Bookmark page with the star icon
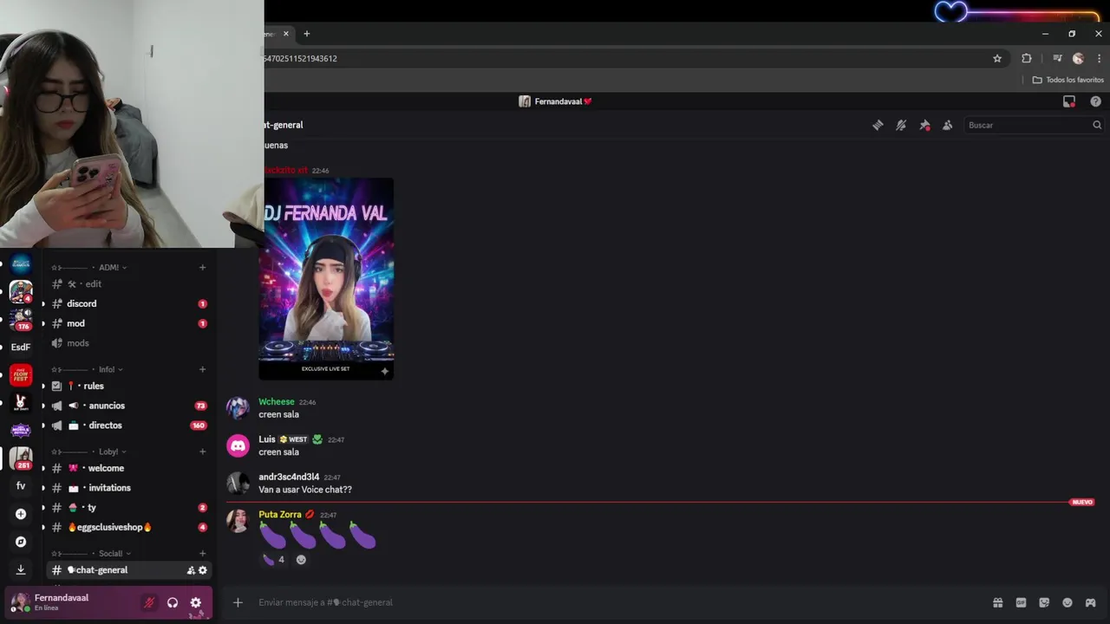This screenshot has width=1110, height=624. point(997,59)
